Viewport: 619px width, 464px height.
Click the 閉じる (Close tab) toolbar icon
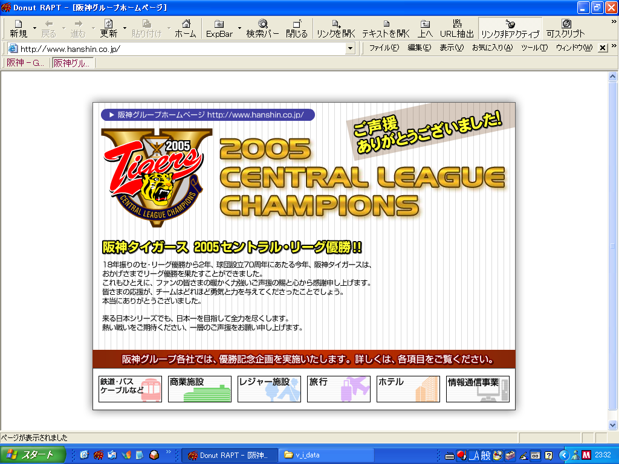tap(296, 28)
